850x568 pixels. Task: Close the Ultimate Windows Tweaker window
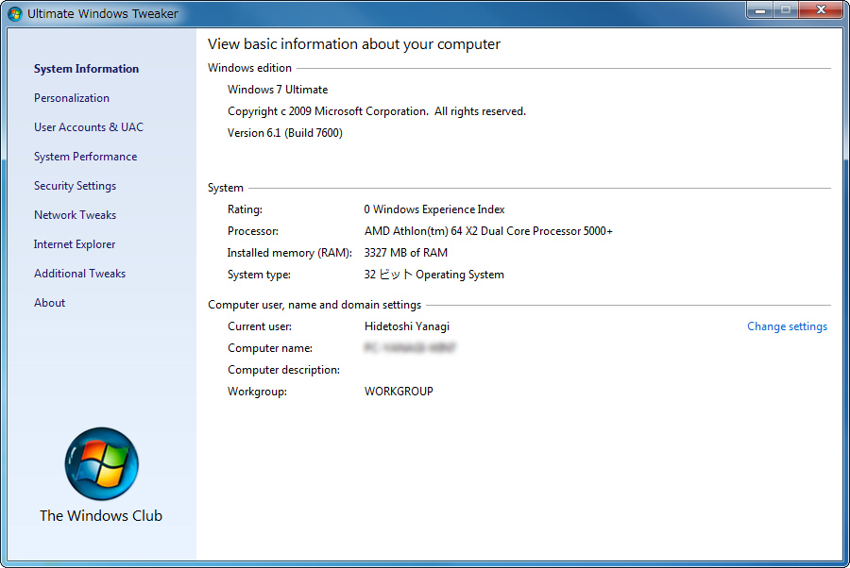coord(821,10)
